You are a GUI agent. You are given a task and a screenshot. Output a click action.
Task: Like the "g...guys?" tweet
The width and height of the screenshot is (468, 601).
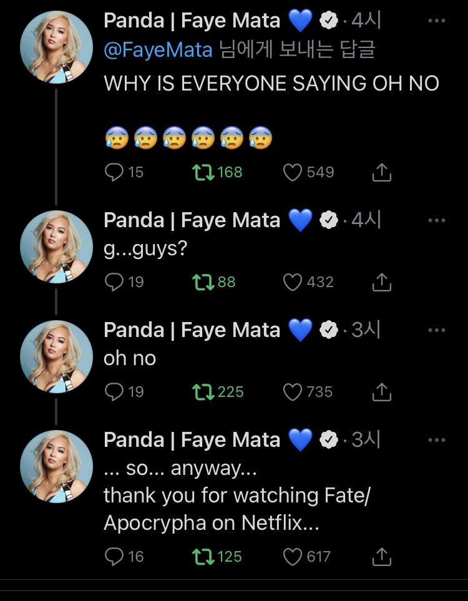(x=293, y=282)
